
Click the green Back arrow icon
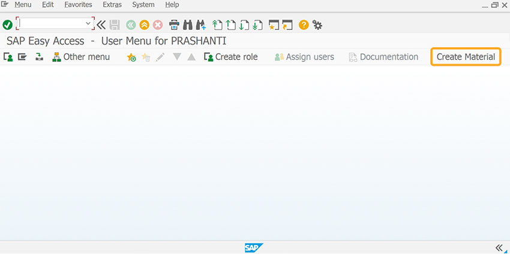(x=131, y=25)
